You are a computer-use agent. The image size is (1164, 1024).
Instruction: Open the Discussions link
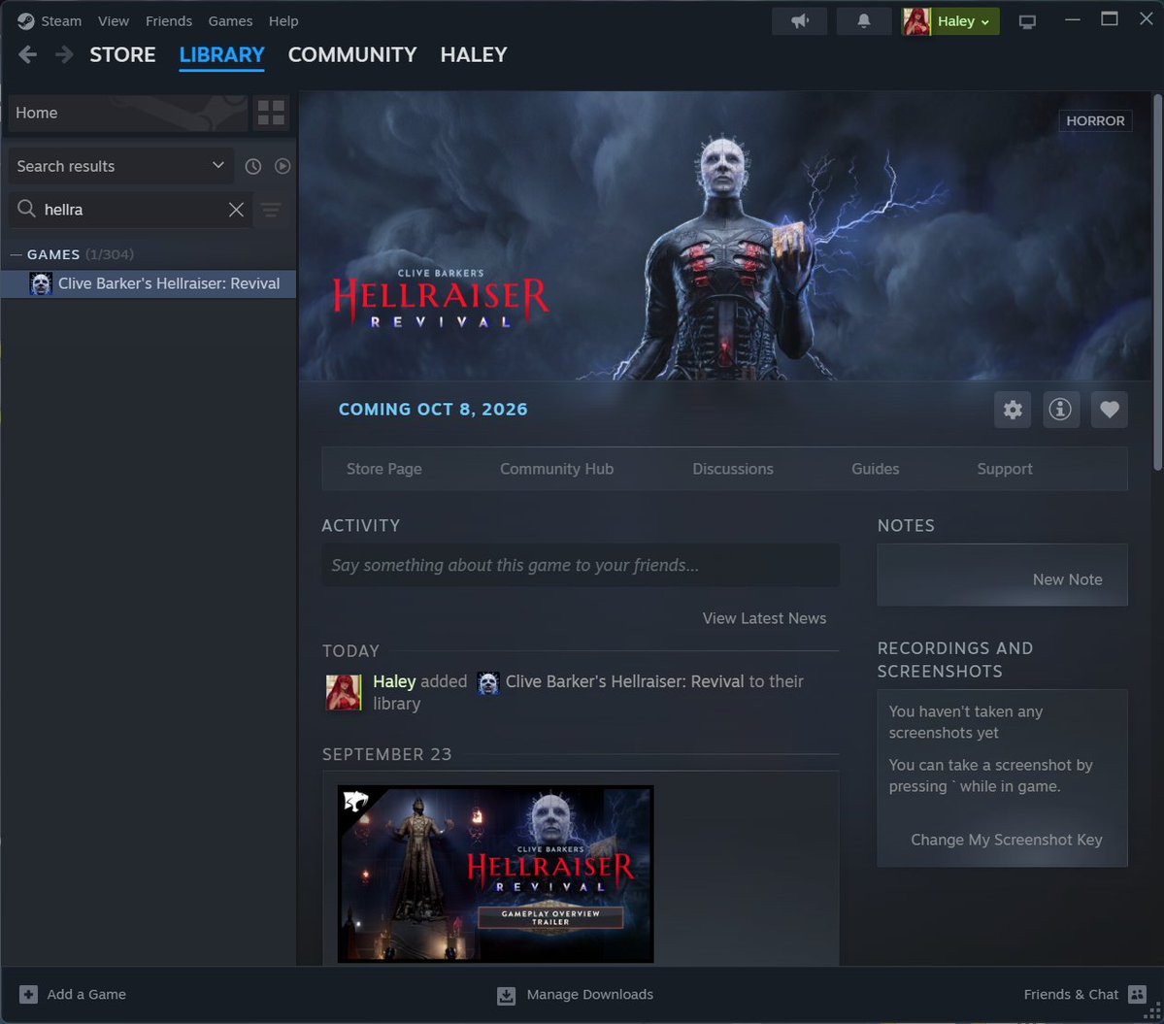[x=733, y=469]
